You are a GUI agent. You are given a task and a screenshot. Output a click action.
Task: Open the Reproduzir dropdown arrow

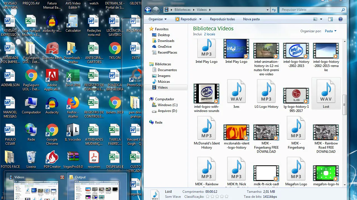tap(200, 19)
